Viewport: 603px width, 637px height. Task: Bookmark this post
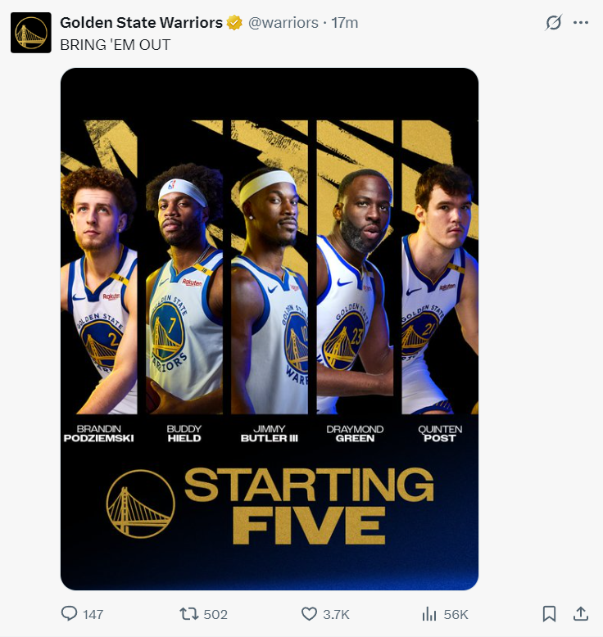tap(549, 614)
